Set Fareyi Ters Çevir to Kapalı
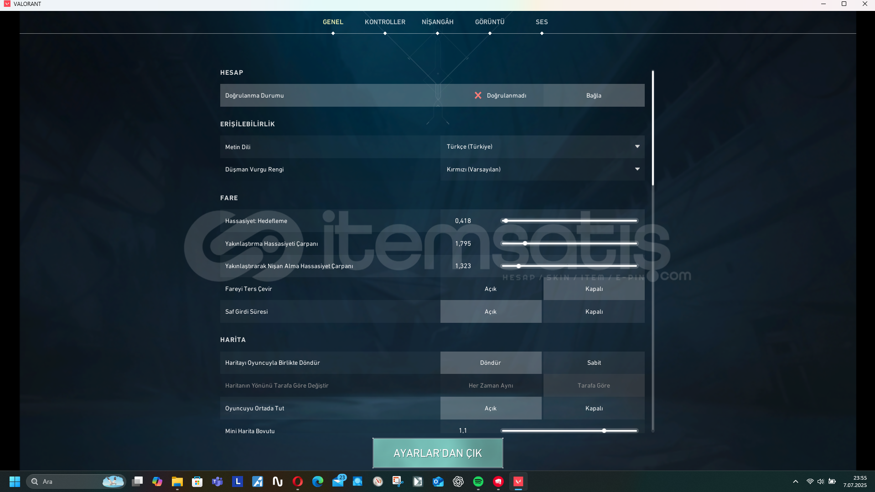Viewport: 875px width, 492px height. click(x=594, y=289)
